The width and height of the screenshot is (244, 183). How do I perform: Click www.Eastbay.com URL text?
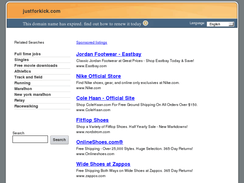[91, 66]
